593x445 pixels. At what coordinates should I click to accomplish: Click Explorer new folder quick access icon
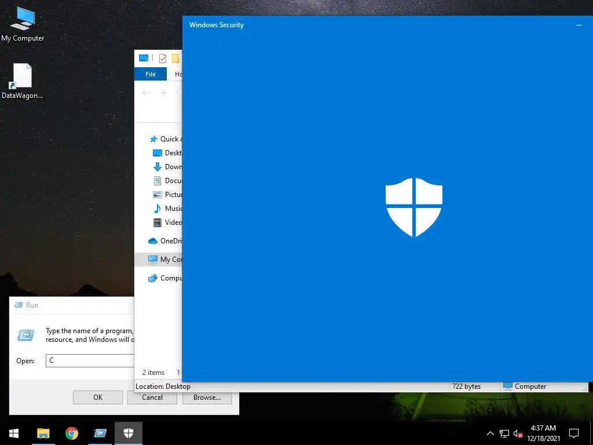point(176,59)
